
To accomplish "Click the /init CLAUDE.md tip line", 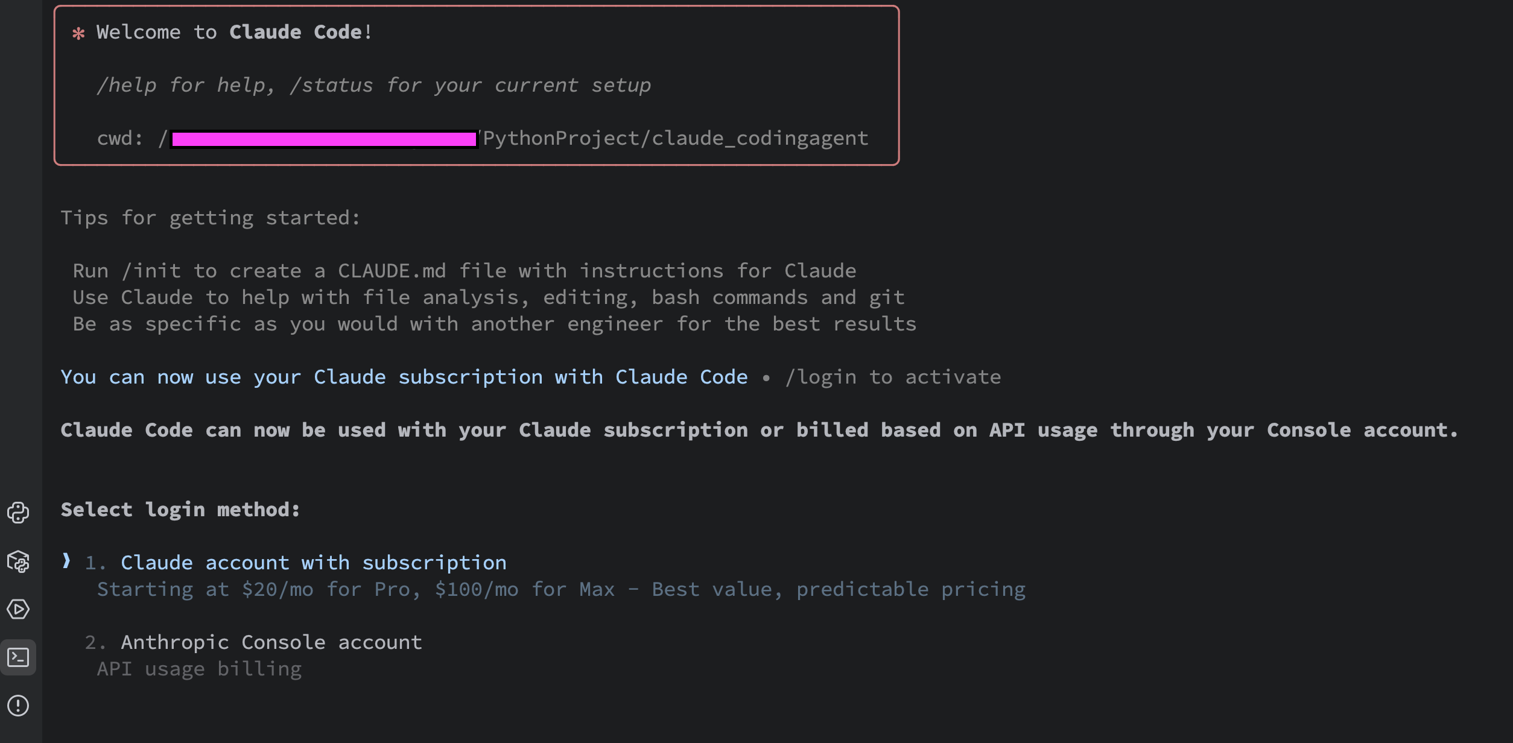I will (x=464, y=271).
